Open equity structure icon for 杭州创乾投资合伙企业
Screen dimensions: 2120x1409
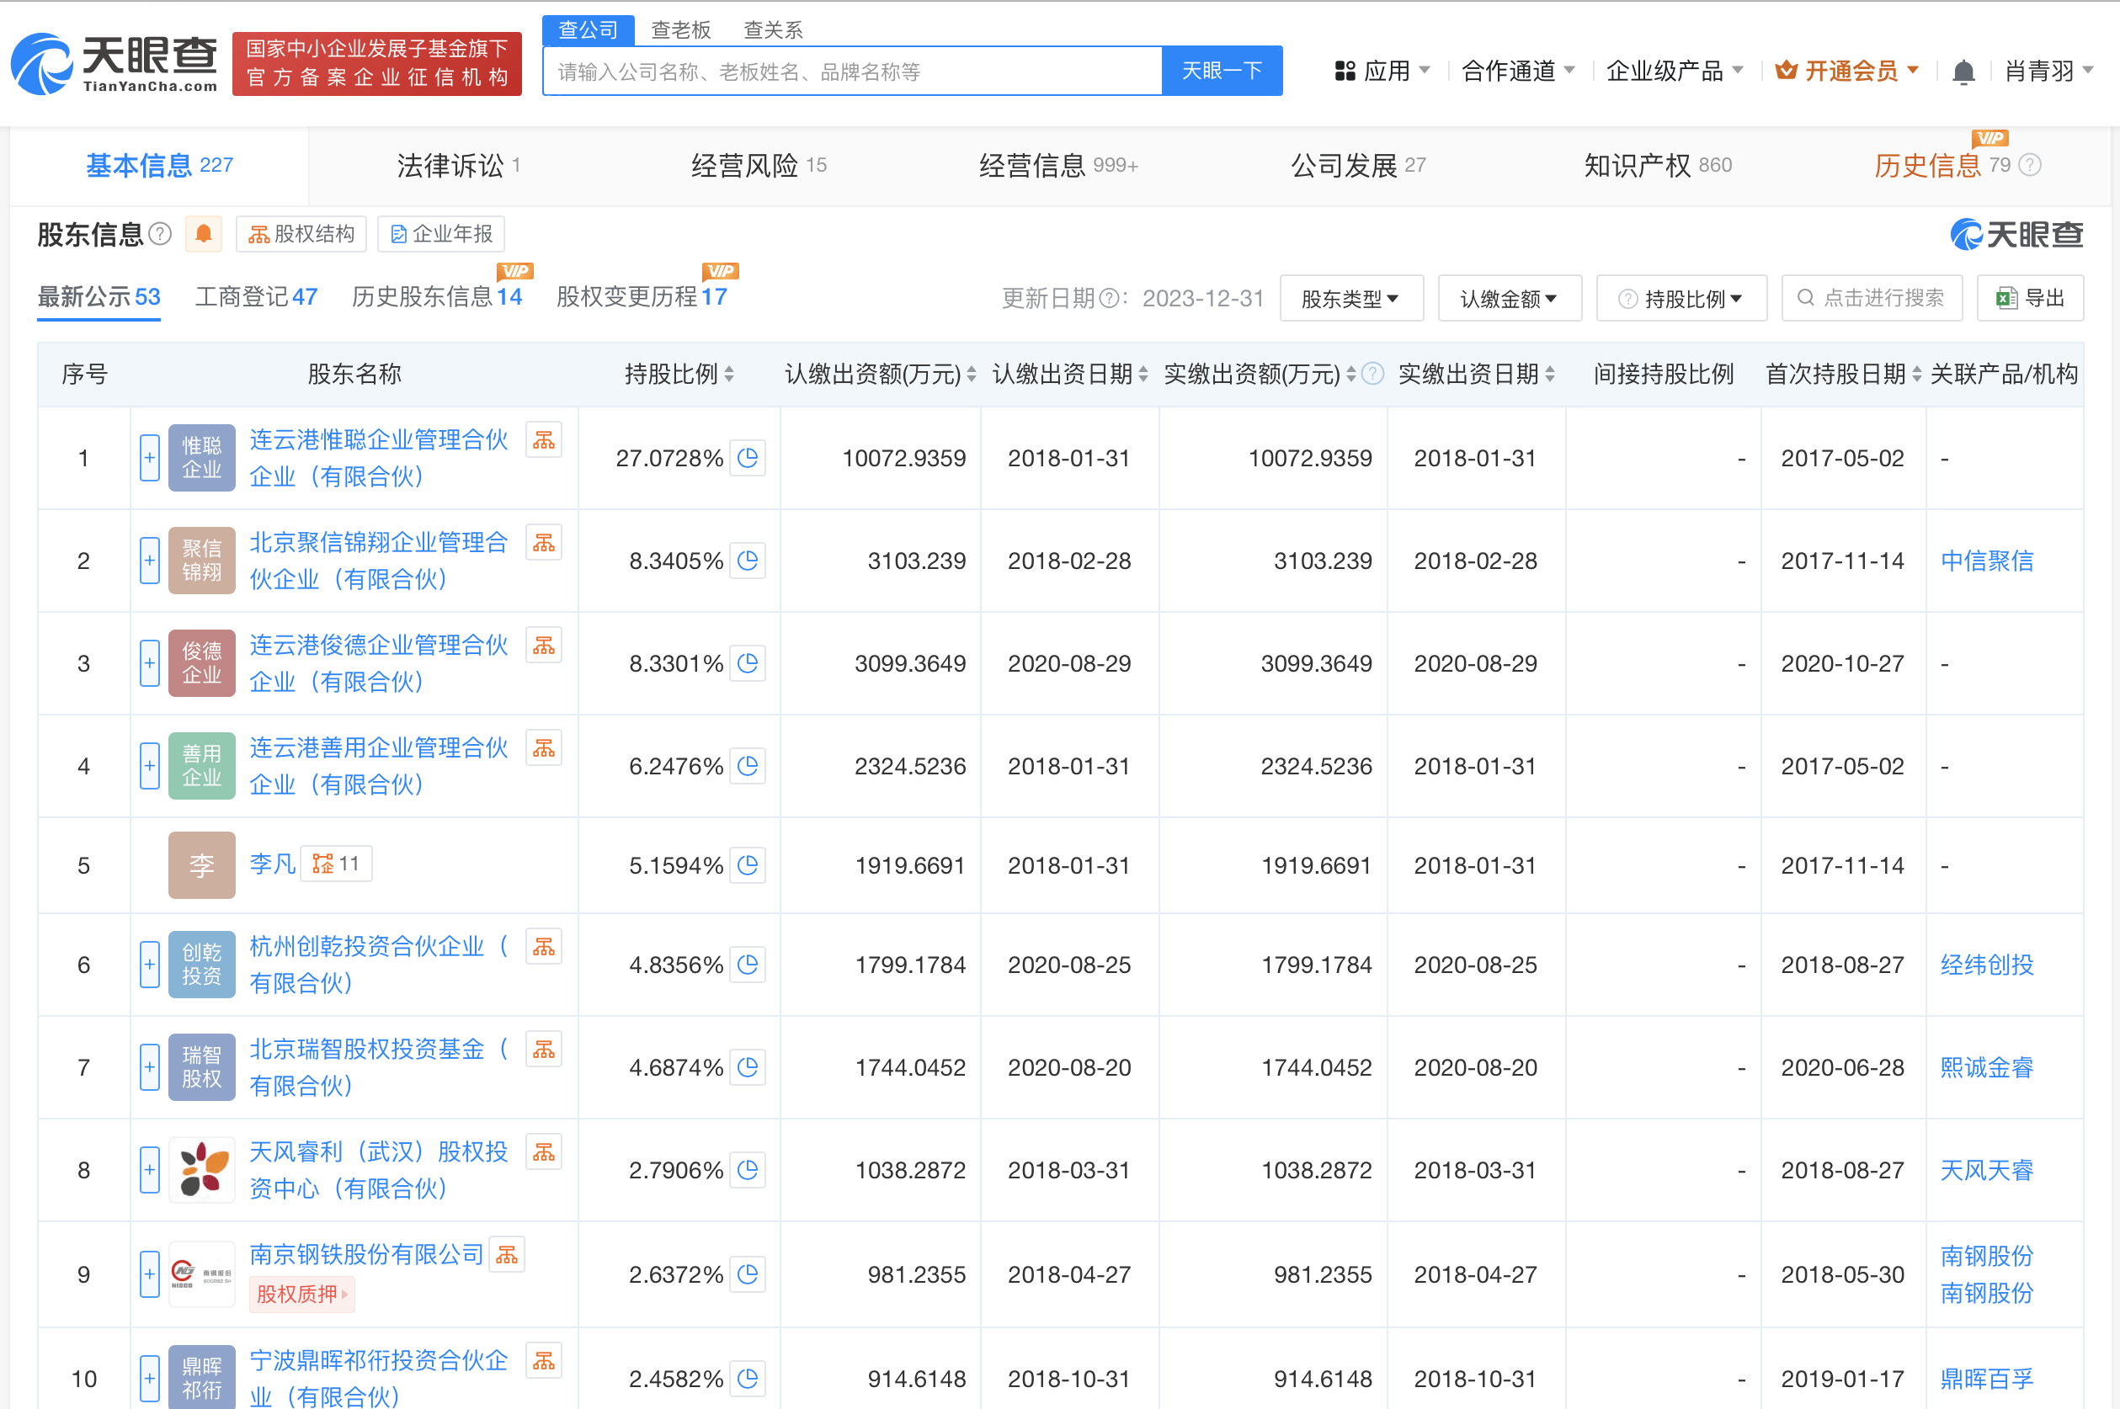(x=544, y=947)
